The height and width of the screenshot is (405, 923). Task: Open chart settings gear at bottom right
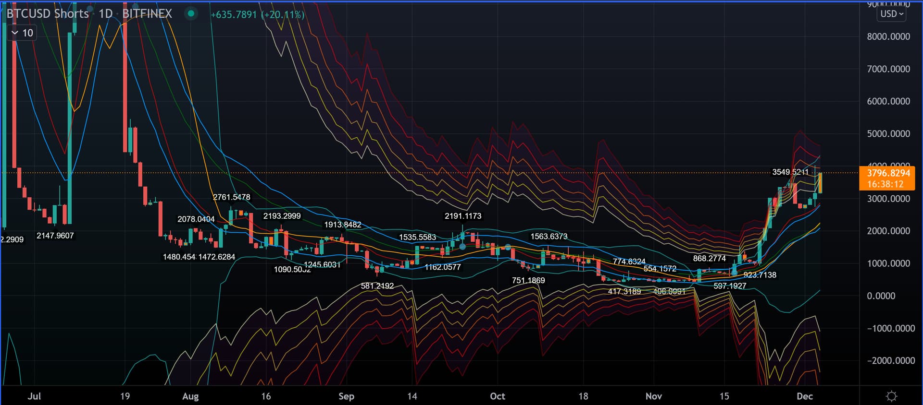click(891, 396)
